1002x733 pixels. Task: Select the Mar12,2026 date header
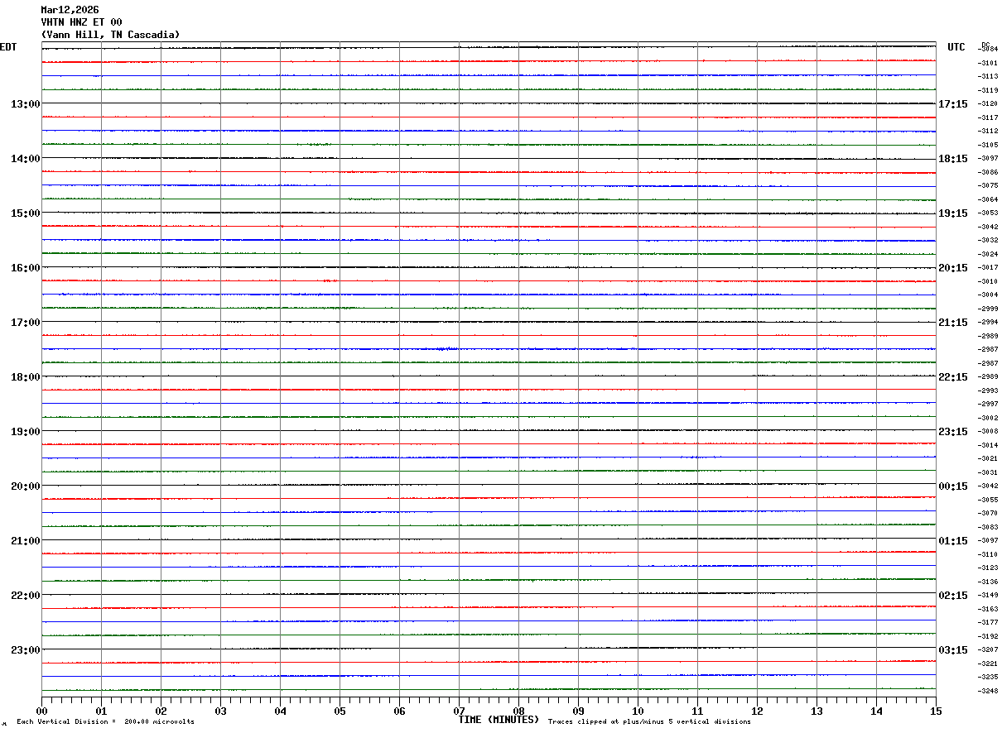[70, 10]
